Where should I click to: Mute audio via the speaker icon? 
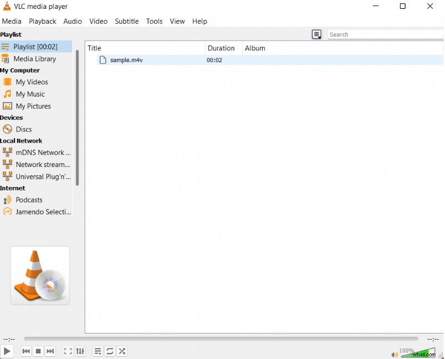tap(394, 355)
